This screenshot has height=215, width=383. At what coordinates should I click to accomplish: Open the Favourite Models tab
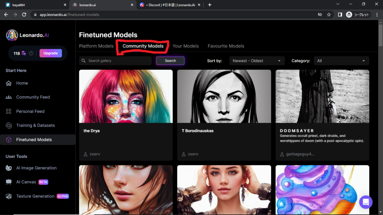coord(226,46)
